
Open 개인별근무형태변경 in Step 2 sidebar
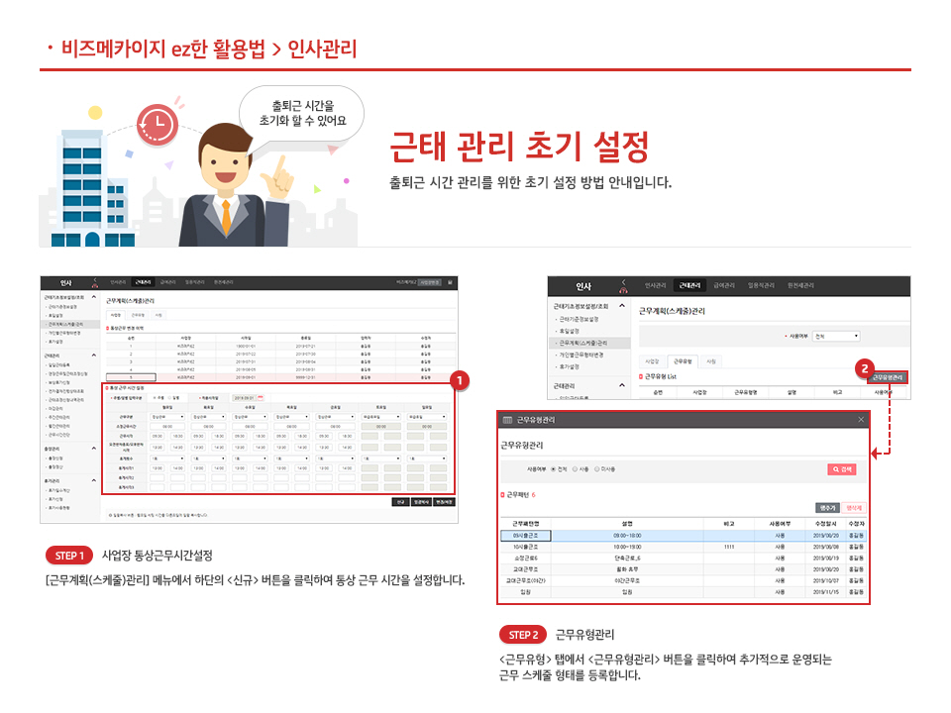coord(581,356)
